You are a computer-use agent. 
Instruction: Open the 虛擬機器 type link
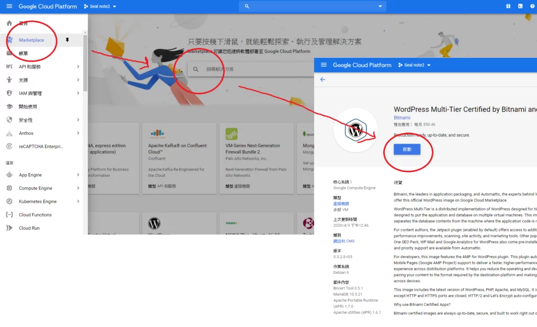tap(341, 204)
